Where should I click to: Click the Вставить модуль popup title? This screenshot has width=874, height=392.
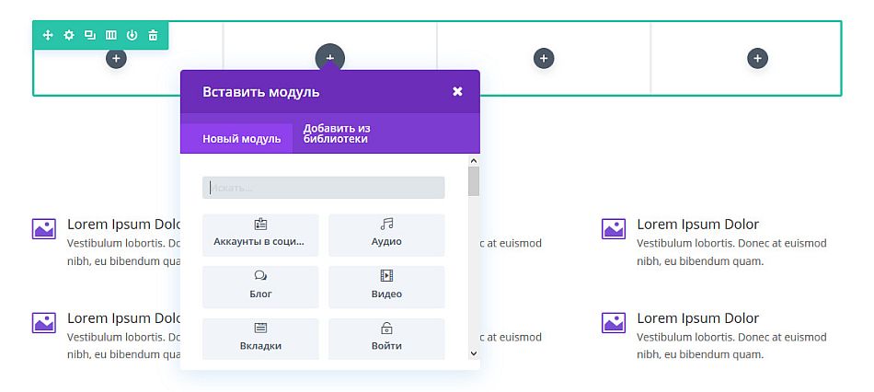pos(261,92)
